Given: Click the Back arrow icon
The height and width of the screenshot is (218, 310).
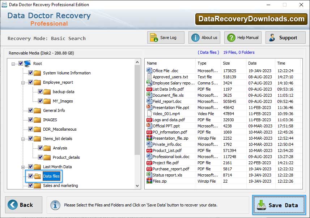Looking at the screenshot, I should [12, 205].
